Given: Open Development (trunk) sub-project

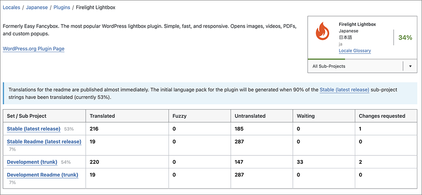Looking at the screenshot, I should tap(33, 162).
